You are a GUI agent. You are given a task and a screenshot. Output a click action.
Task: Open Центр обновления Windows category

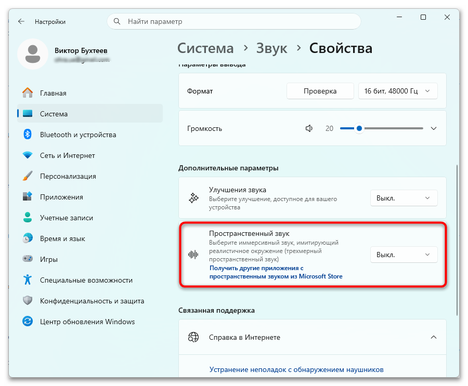[x=90, y=322]
